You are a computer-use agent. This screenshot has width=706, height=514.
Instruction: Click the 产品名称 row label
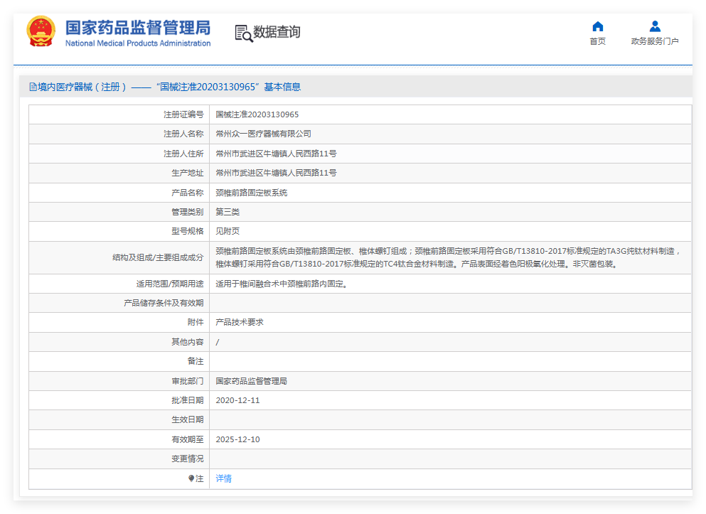coord(187,193)
